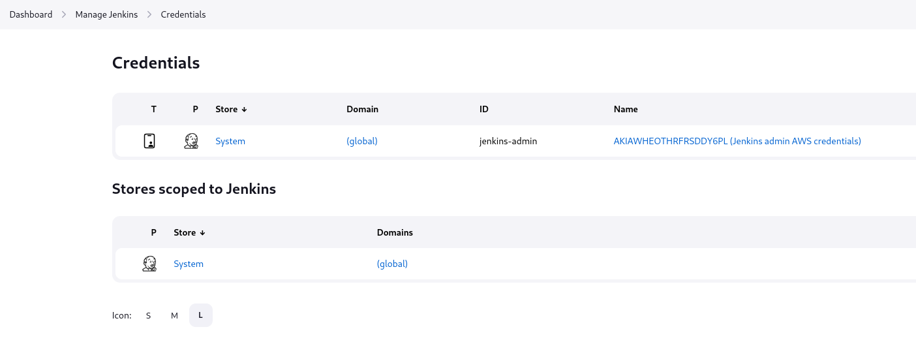Click the Name column header
Screen dimensions: 916x342
626,109
